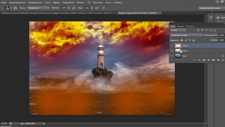
Task: Toggle lock all padlock icon
Action: 194,40
